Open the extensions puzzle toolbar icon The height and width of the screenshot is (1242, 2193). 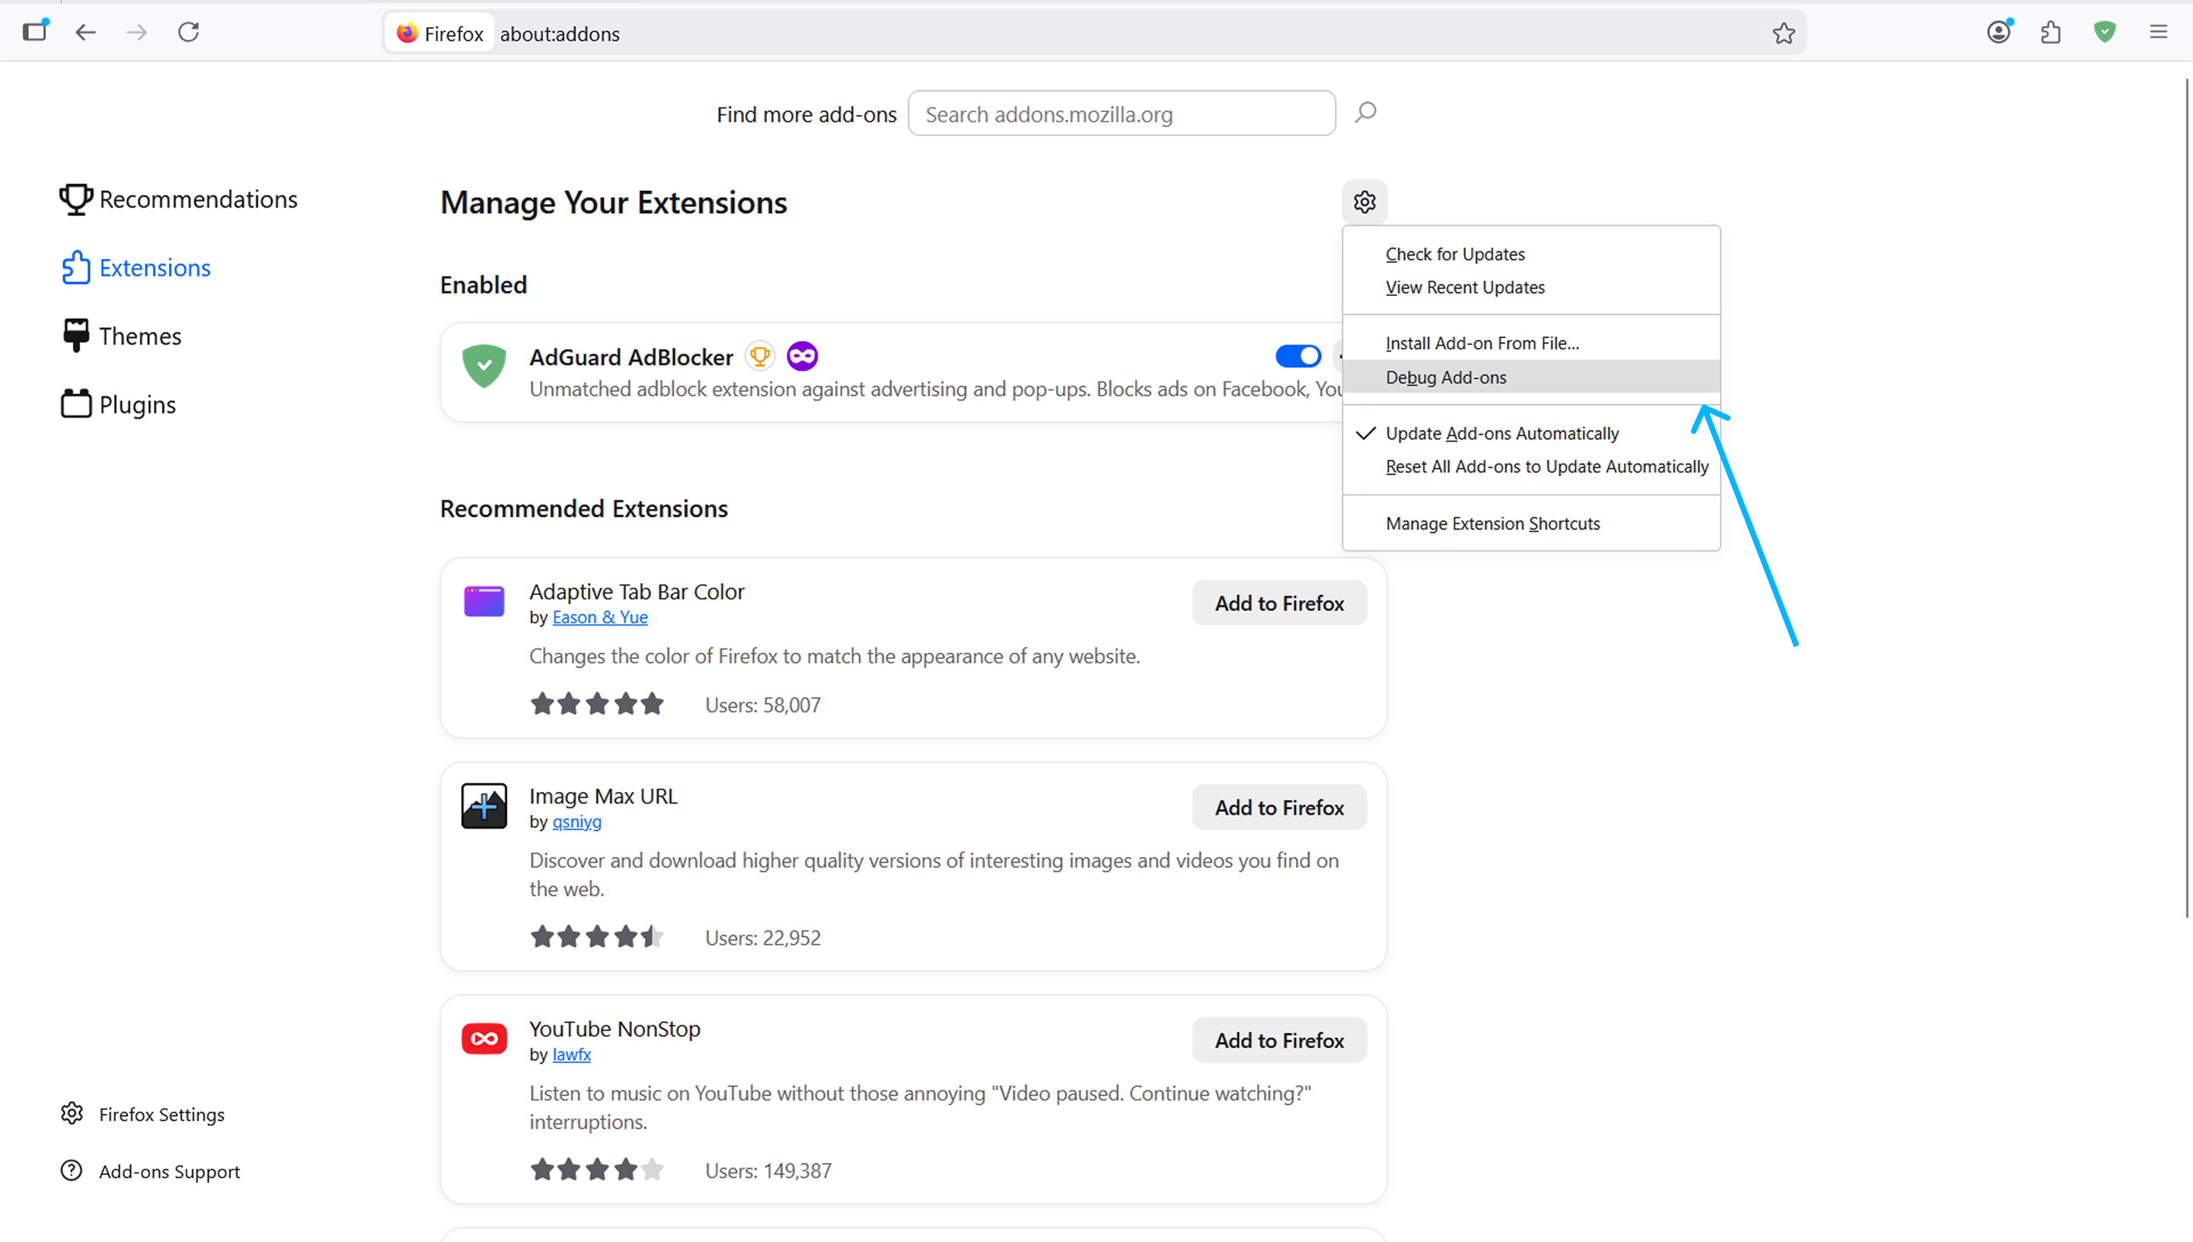[x=2051, y=33]
